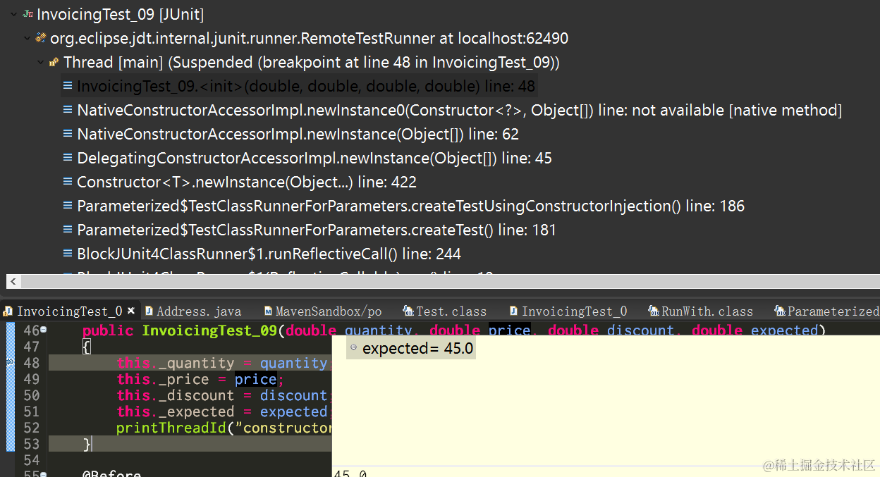The height and width of the screenshot is (477, 880).
Task: Collapse the Thread [main] suspended node
Action: click(41, 62)
